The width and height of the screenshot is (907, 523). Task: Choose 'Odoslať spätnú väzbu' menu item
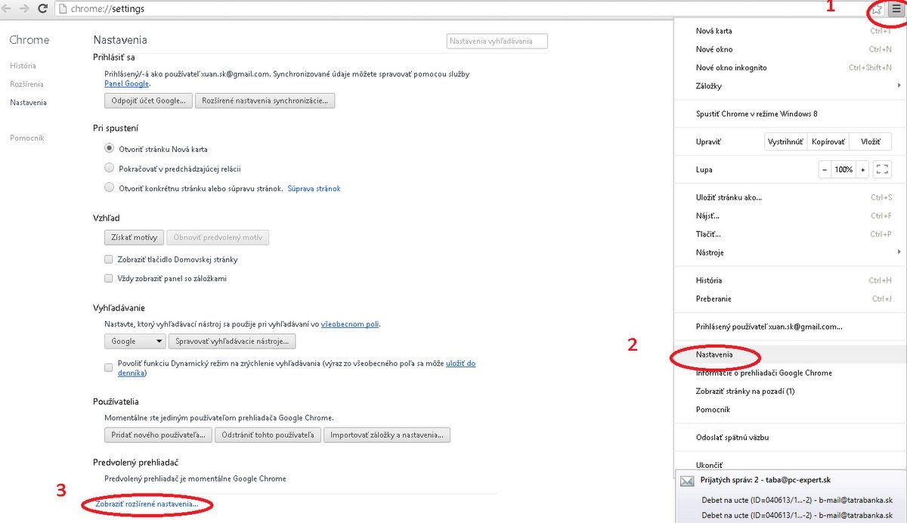point(791,438)
